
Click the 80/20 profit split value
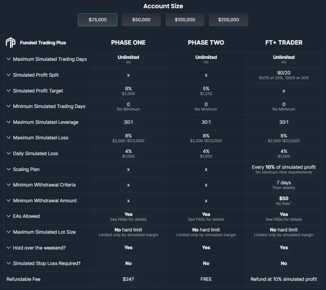click(284, 73)
